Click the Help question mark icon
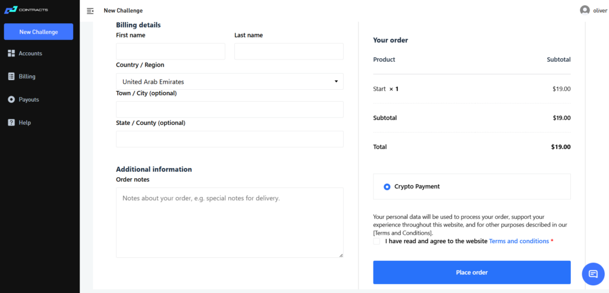Image resolution: width=609 pixels, height=293 pixels. 11,122
